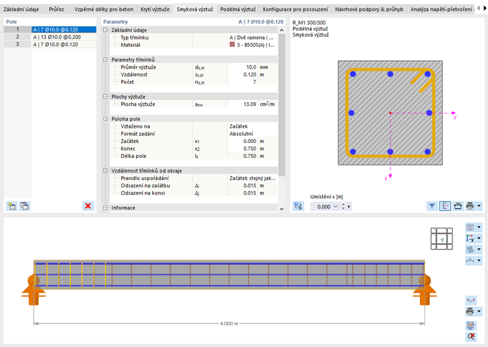Collapse the Parametry třmínků section

(x=105, y=60)
